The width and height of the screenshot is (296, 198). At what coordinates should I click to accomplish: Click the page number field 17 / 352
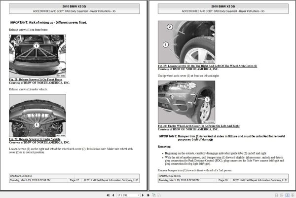[x=128, y=195]
